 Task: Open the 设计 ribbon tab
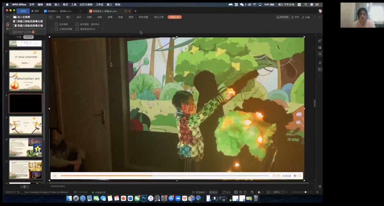(79, 17)
